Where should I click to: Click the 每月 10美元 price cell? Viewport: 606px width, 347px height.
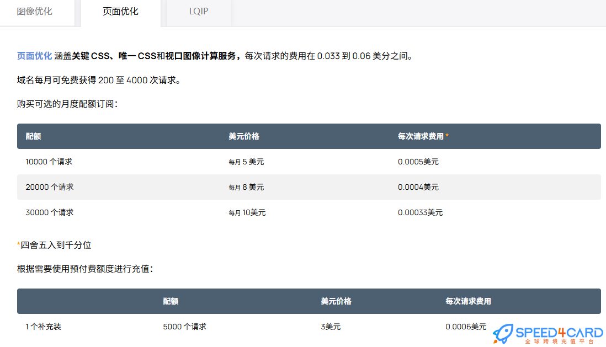[247, 212]
